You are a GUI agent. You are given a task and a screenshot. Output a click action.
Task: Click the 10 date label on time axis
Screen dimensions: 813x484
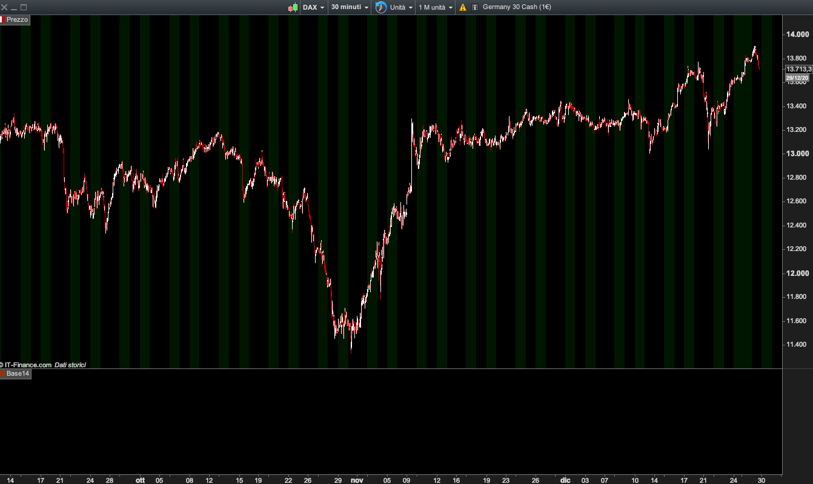click(634, 480)
